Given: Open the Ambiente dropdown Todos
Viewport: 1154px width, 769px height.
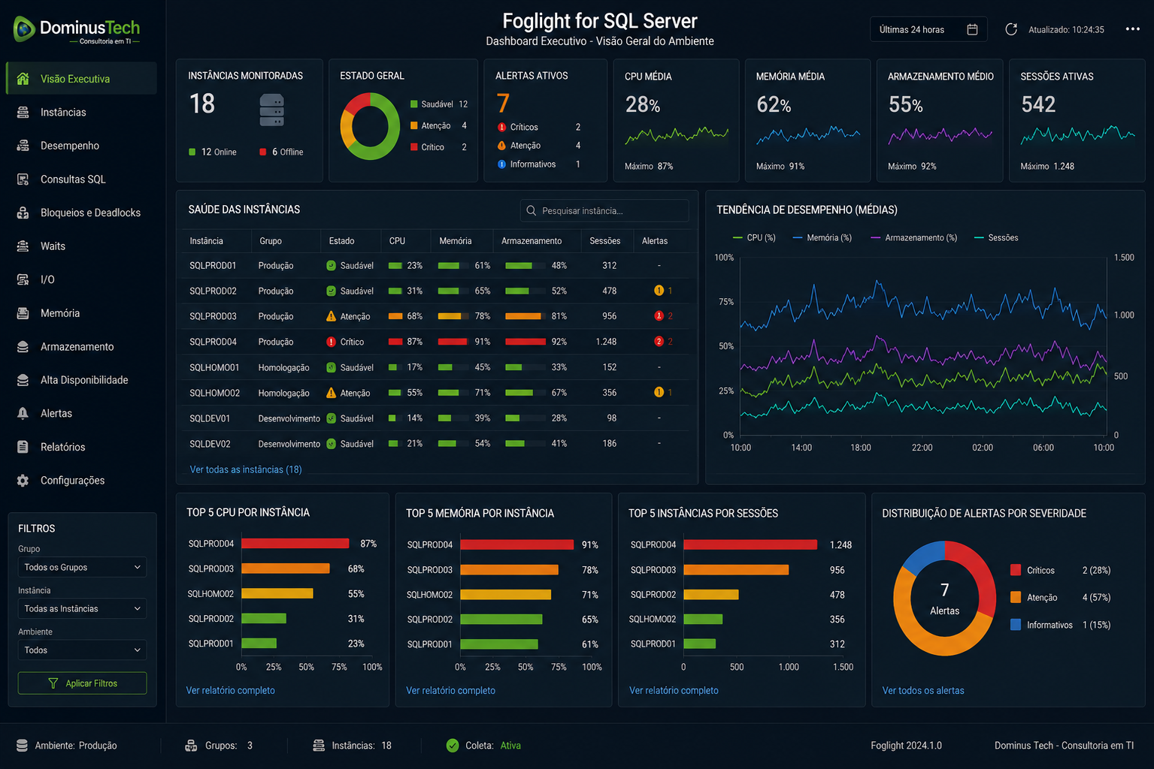Looking at the screenshot, I should coord(82,650).
